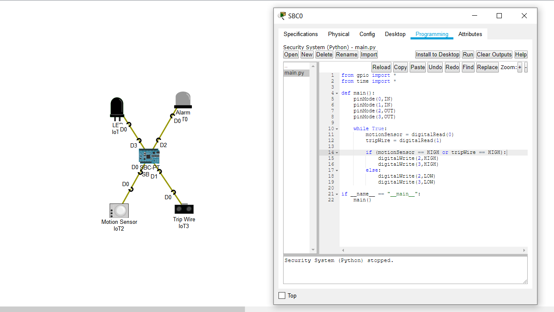Open programming Help
Screen dimensions: 554x312
521,54
